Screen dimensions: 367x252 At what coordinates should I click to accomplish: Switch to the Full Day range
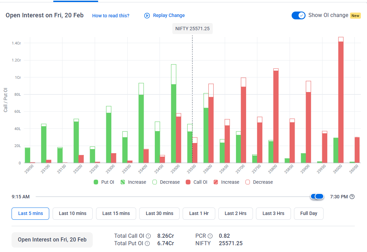tap(309, 213)
